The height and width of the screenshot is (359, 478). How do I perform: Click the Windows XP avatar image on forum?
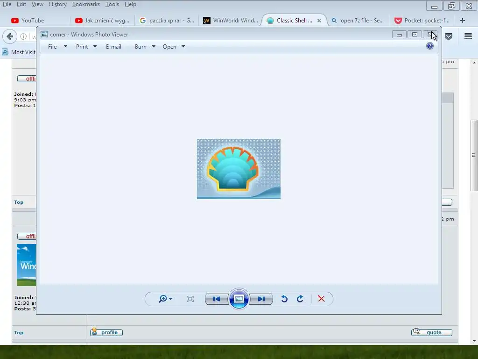point(27,265)
